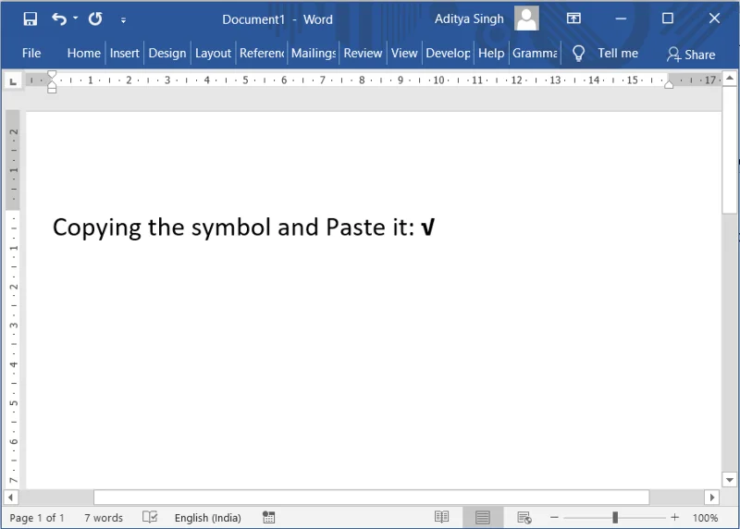This screenshot has height=529, width=740.
Task: Change language English (India) in status bar
Action: click(x=207, y=518)
